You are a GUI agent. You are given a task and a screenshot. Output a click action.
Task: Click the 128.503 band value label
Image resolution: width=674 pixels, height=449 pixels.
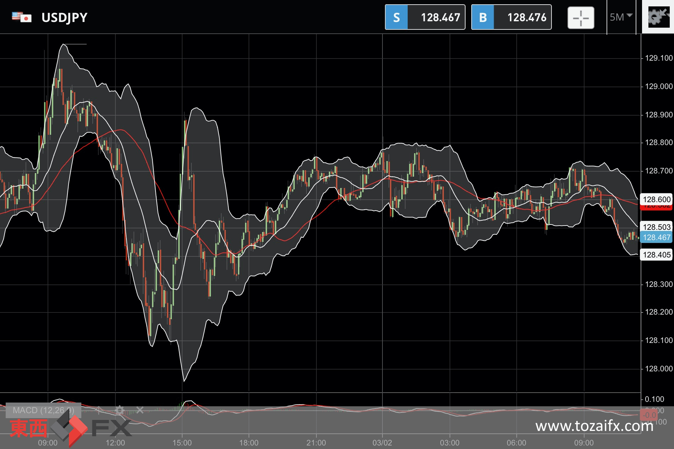tap(657, 227)
